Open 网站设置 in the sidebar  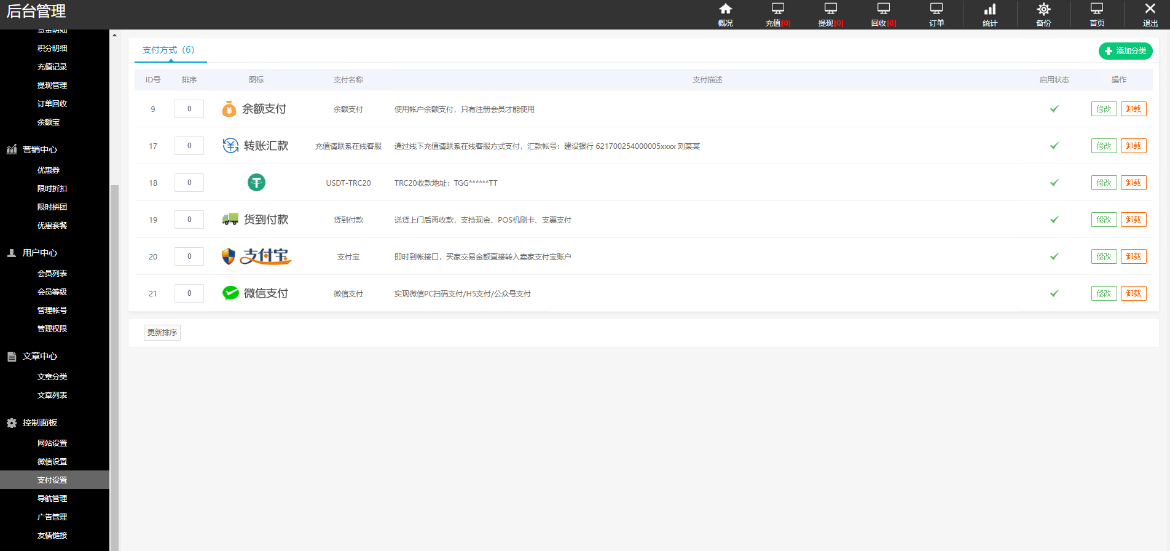tap(52, 443)
